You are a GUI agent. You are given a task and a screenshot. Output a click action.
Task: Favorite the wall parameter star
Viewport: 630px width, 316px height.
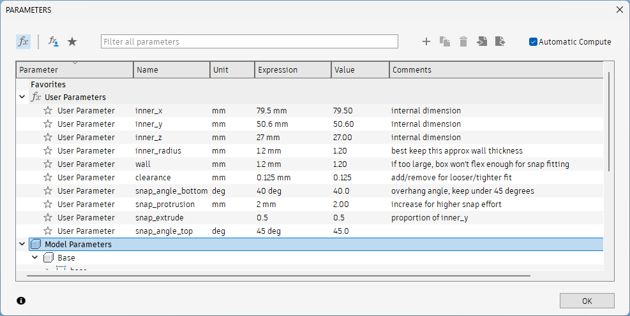click(48, 164)
